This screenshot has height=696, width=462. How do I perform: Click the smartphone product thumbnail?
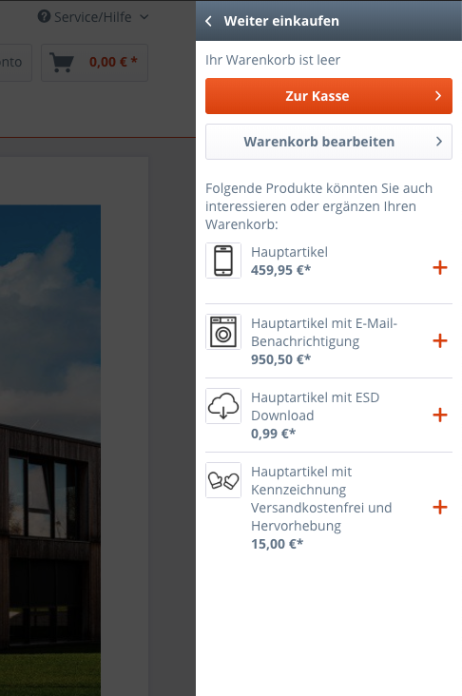[223, 261]
